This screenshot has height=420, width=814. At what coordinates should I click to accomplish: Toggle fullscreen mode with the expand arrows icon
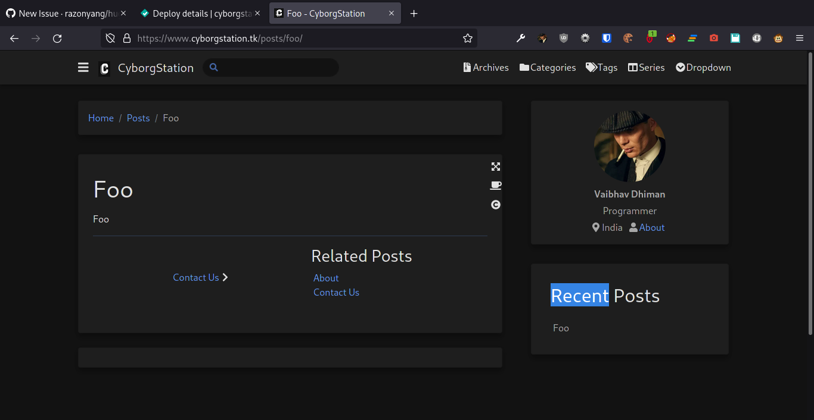pos(496,167)
